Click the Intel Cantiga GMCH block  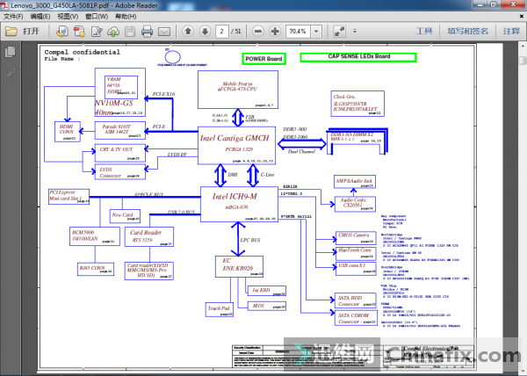coord(236,146)
